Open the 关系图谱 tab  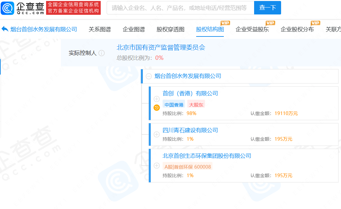(x=100, y=29)
